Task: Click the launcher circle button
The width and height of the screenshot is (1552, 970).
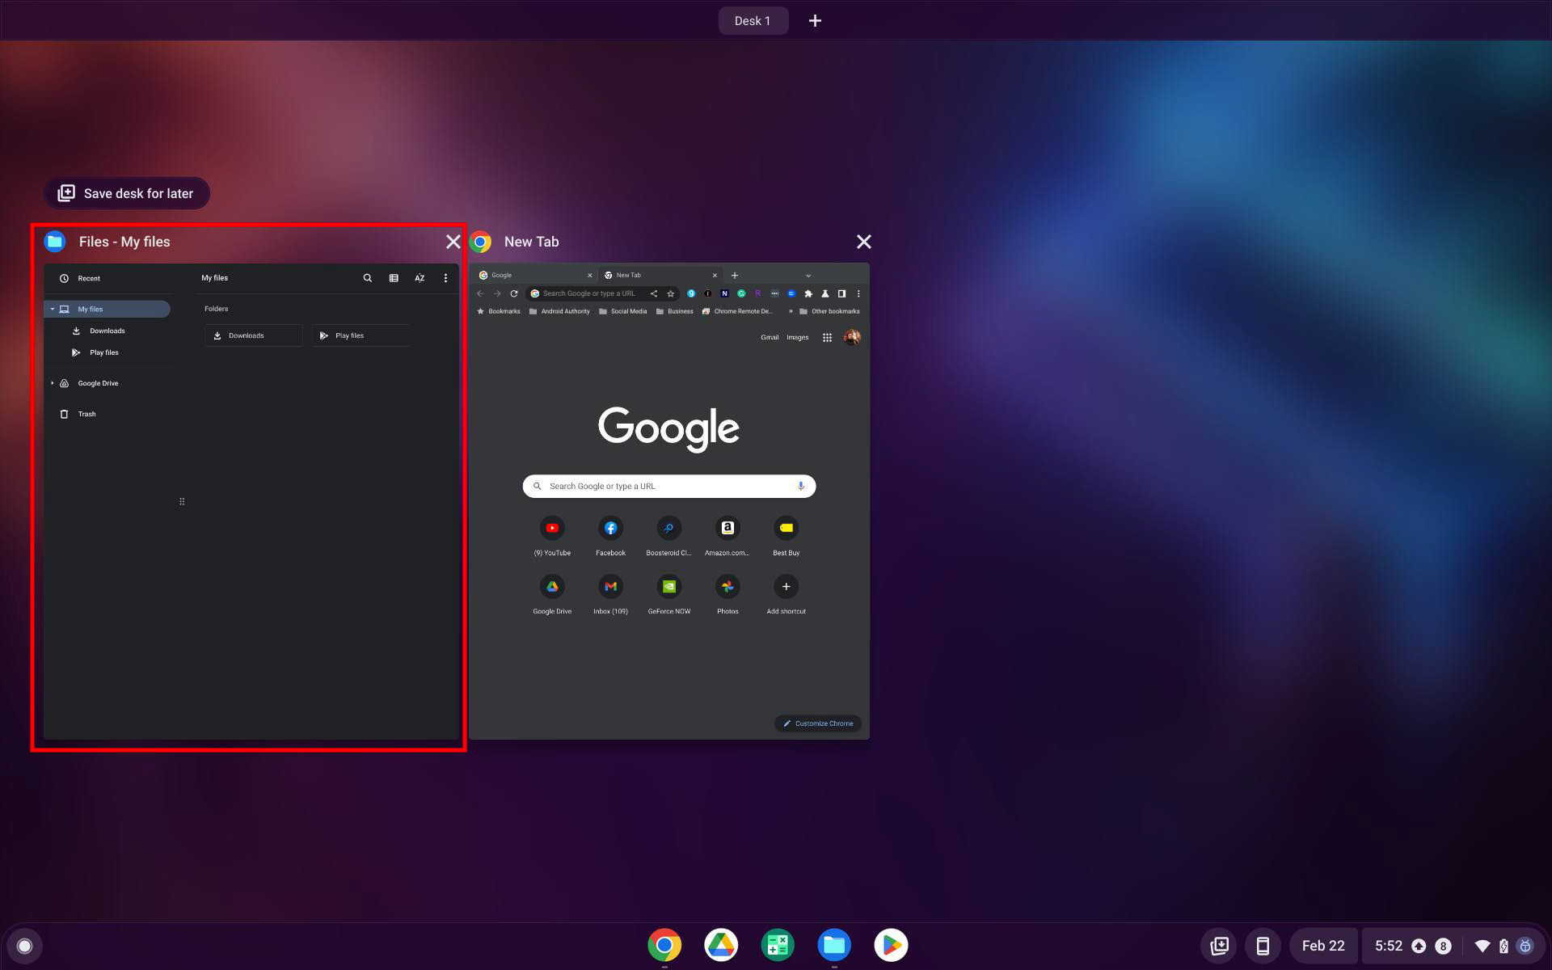Action: (x=24, y=946)
